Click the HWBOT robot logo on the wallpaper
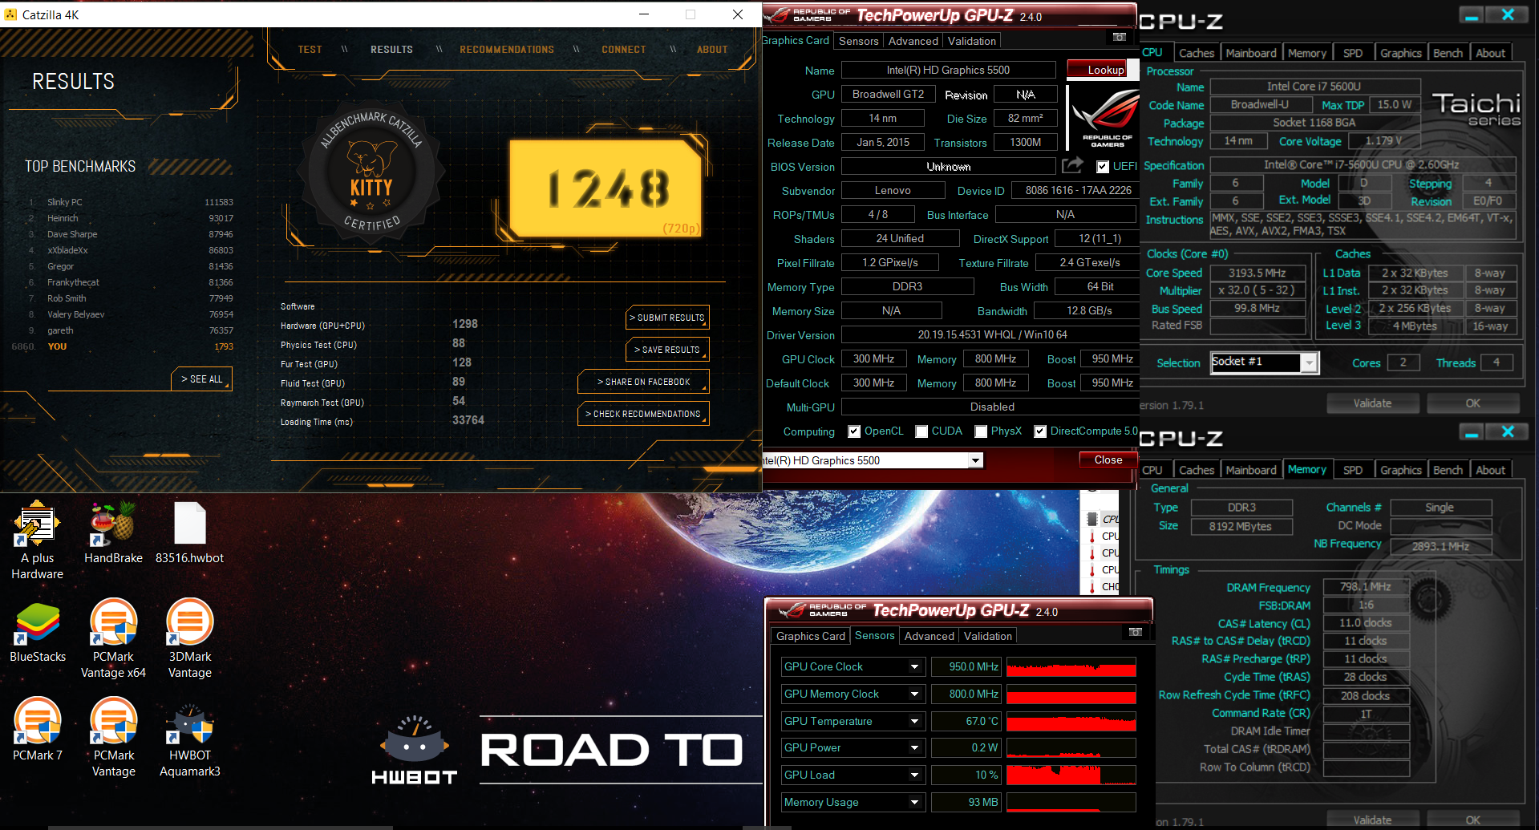The width and height of the screenshot is (1539, 830). (x=414, y=750)
